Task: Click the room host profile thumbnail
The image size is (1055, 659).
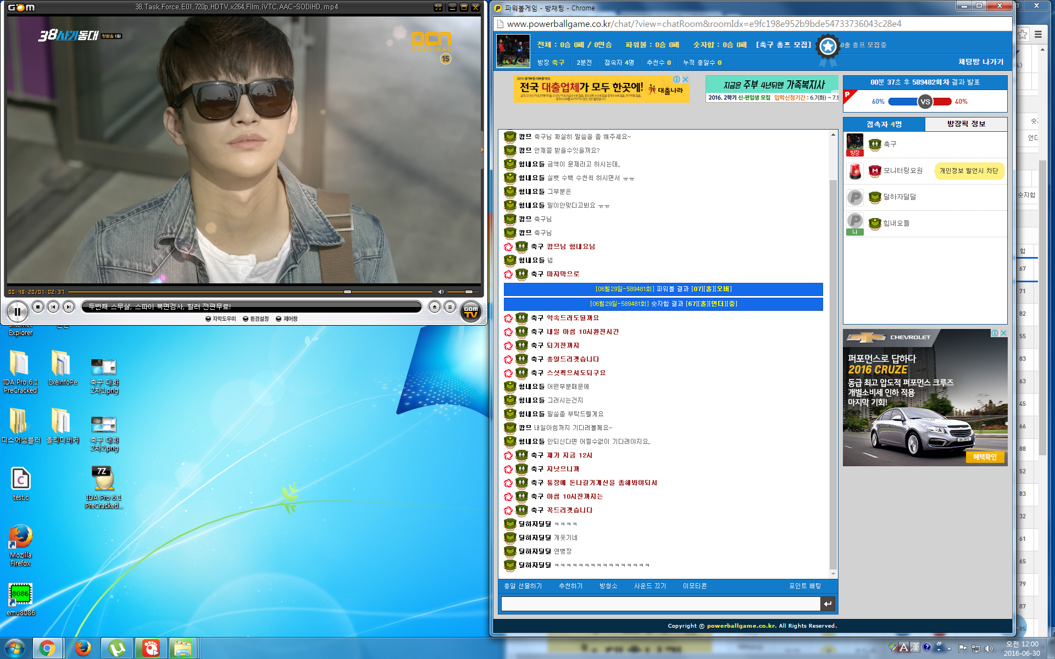Action: [513, 51]
